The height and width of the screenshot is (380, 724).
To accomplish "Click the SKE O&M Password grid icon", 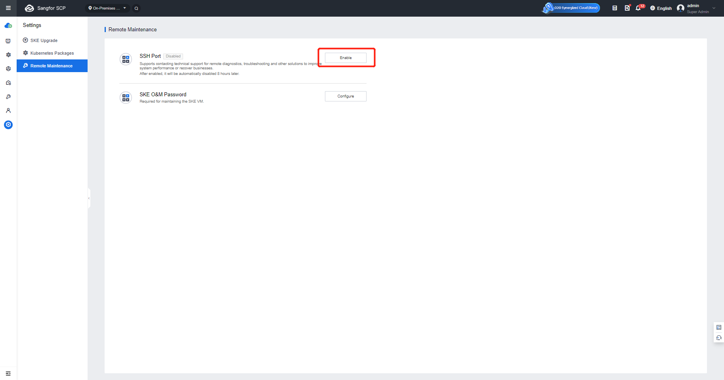I will click(x=126, y=97).
